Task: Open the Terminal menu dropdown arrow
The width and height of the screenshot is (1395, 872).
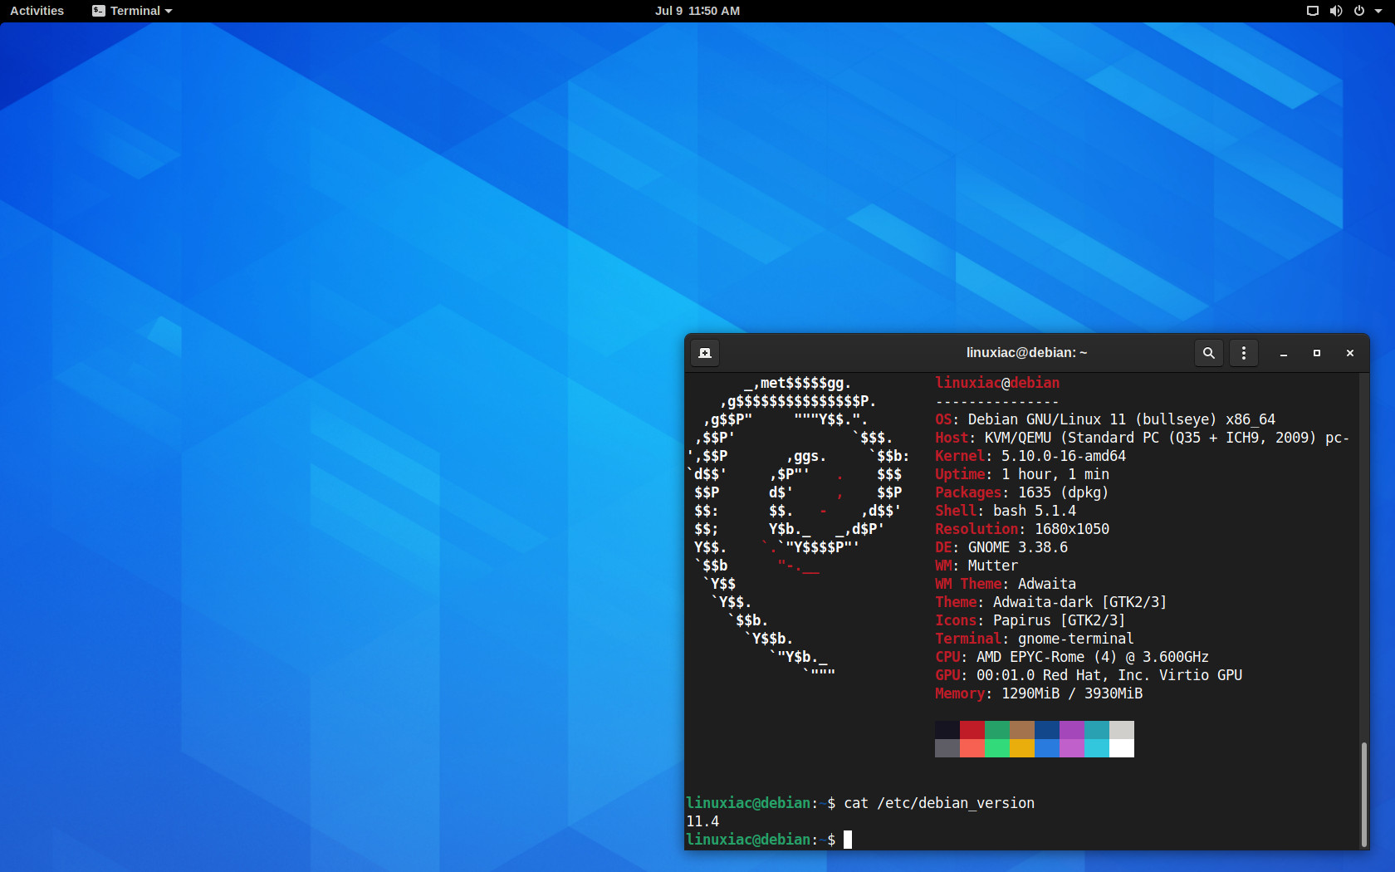Action: pyautogui.click(x=169, y=11)
